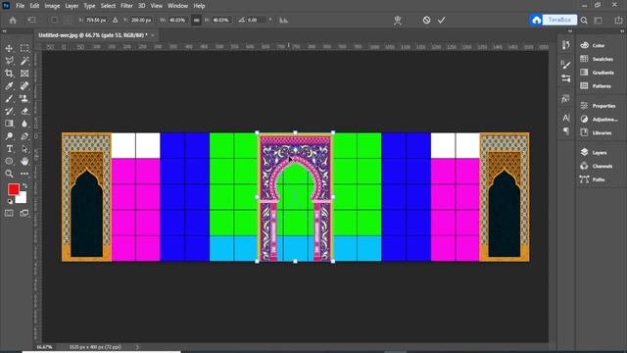Open the interpolation options in options bar

point(283,20)
